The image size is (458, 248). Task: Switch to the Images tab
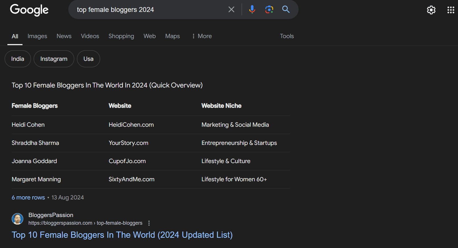37,36
